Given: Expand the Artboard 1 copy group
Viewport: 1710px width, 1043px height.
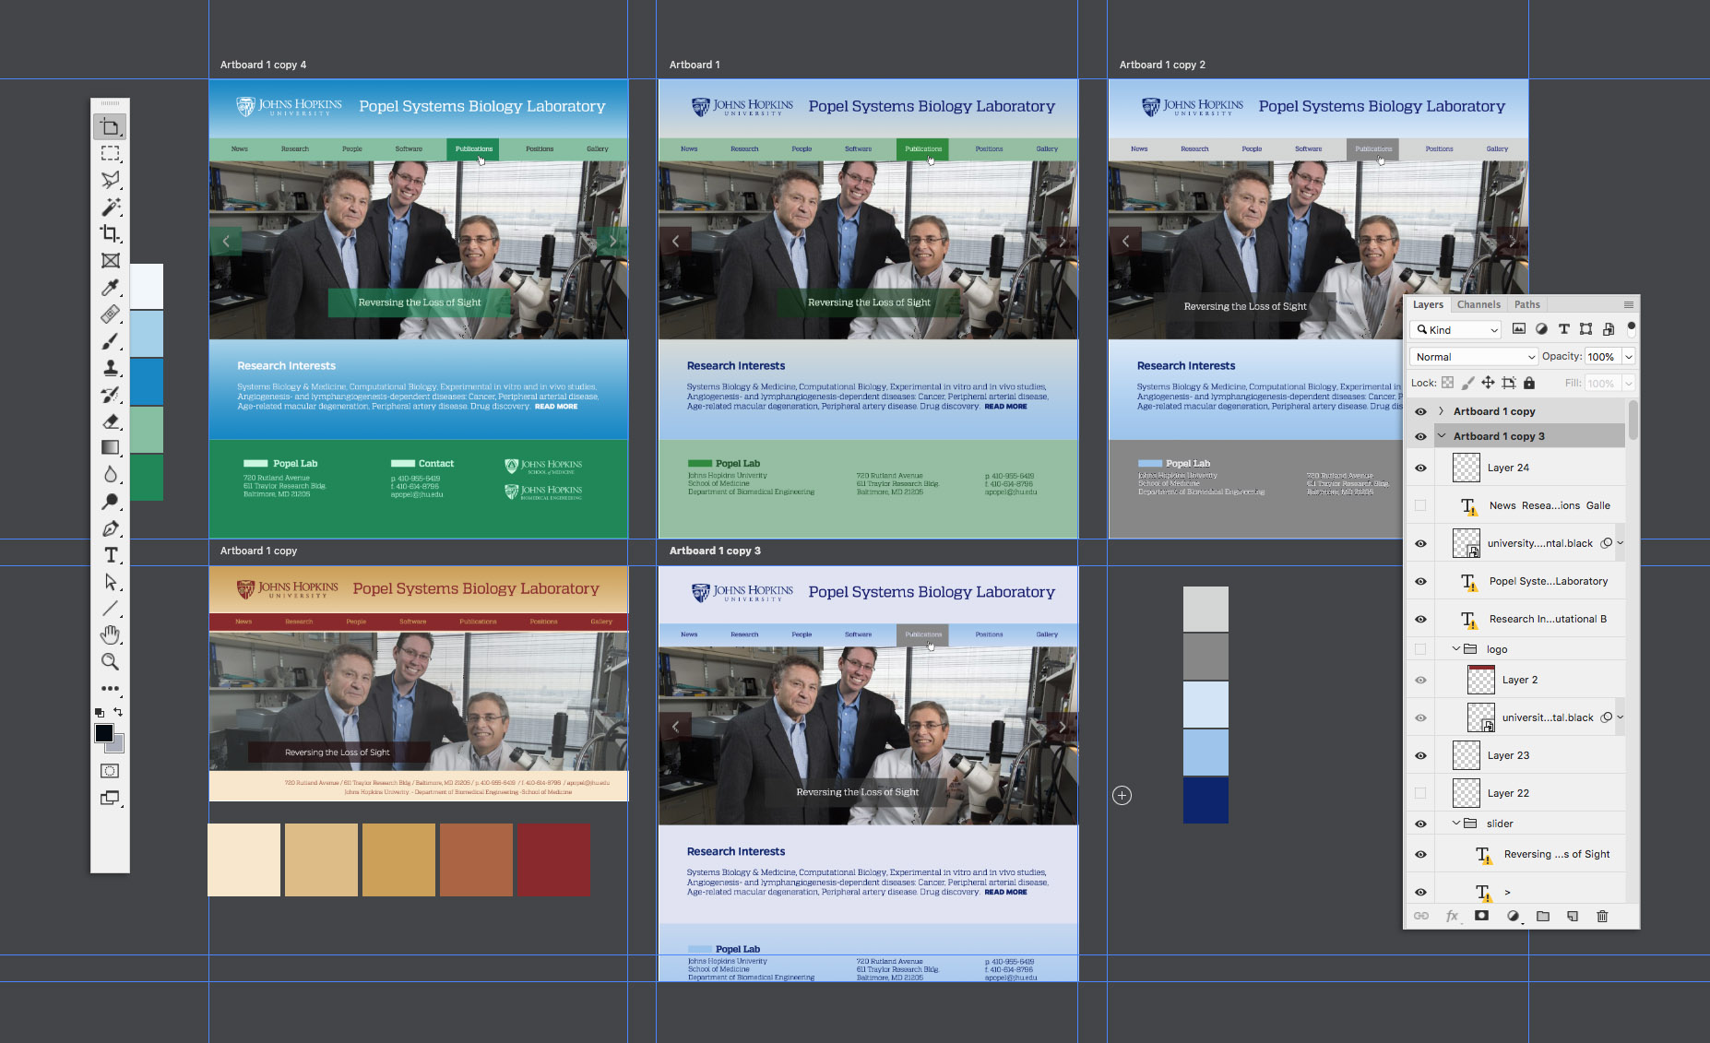Looking at the screenshot, I should 1440,411.
